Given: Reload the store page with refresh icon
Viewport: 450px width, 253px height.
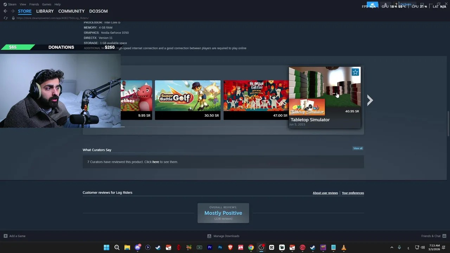Looking at the screenshot, I should pyautogui.click(x=5, y=18).
